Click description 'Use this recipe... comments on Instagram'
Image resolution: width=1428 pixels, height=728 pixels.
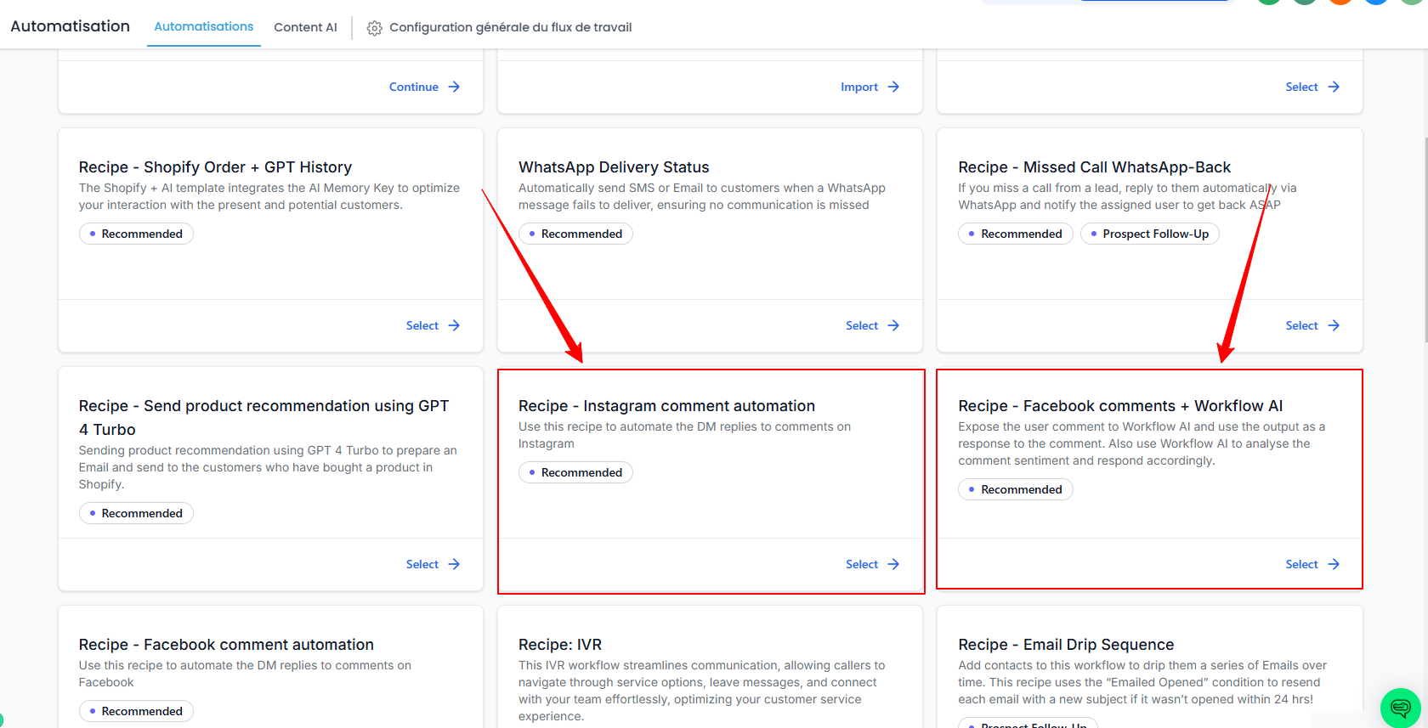684,435
